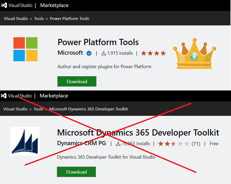The height and width of the screenshot is (184, 231).
Task: Click Microsoft Dynamics 365 Developer Toolkit title
Action: [138, 133]
